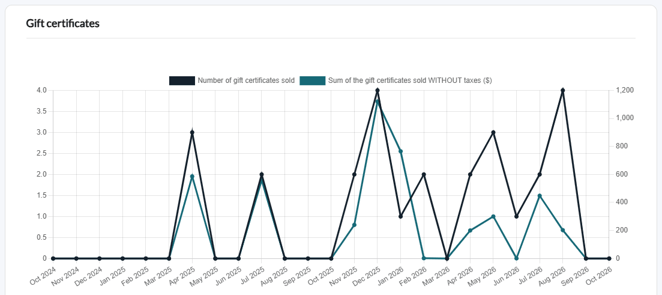Click the 'Dec 2025' x-axis label

(367, 275)
